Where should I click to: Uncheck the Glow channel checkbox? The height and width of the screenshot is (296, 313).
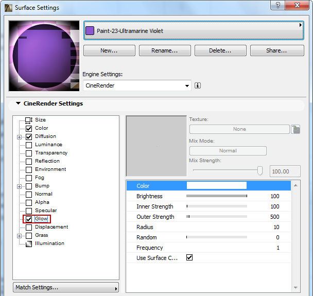(29, 219)
